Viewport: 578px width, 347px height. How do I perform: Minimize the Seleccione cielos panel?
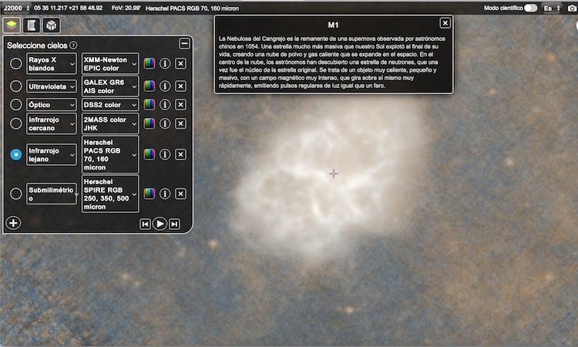pyautogui.click(x=184, y=43)
